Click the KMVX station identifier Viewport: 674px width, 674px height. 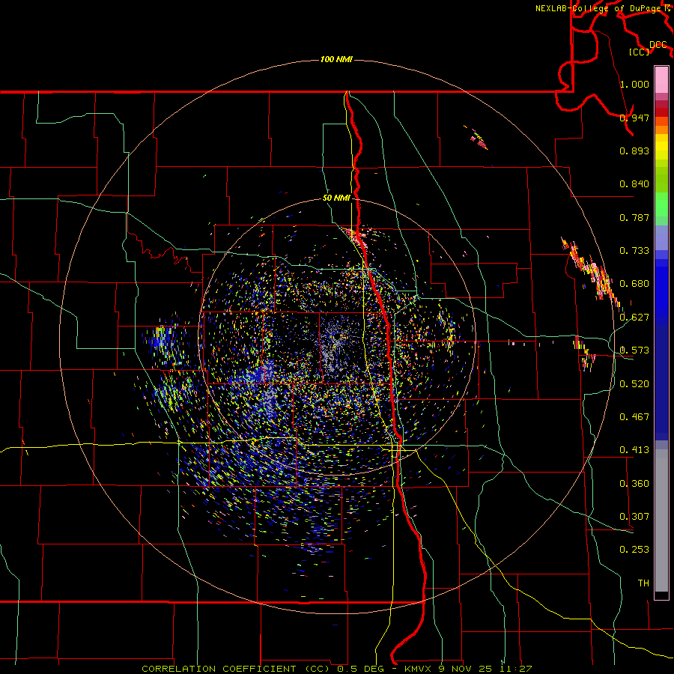(419, 669)
